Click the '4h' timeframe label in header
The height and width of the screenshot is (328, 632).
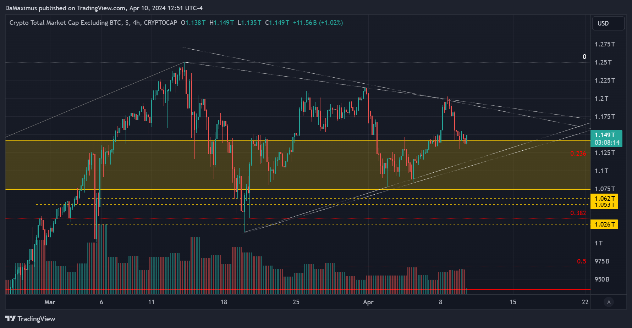tap(136, 23)
